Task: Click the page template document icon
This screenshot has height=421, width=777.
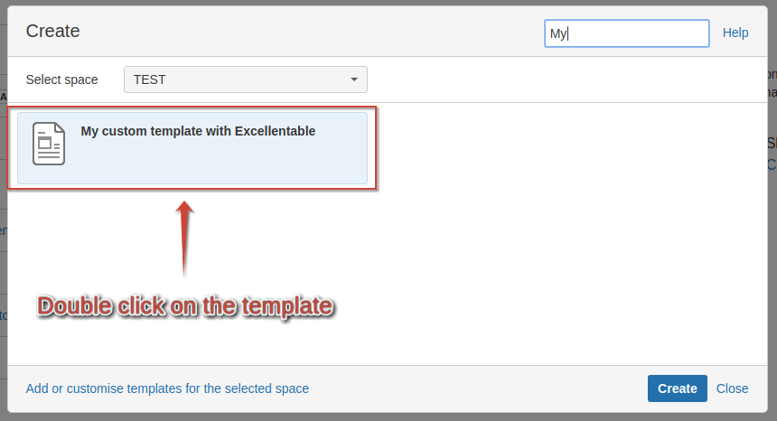Action: click(49, 145)
